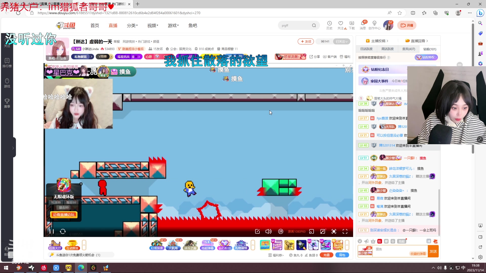Viewport: 486px width, 273px height.
Task: Click the 充值 recharge button
Action: click(326, 255)
